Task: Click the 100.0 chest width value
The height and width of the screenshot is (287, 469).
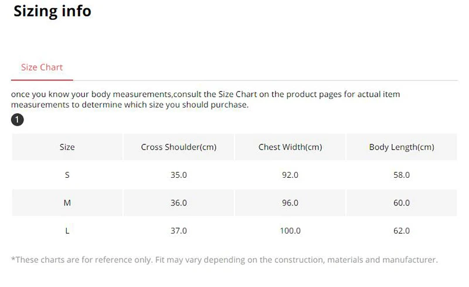Action: (x=290, y=231)
